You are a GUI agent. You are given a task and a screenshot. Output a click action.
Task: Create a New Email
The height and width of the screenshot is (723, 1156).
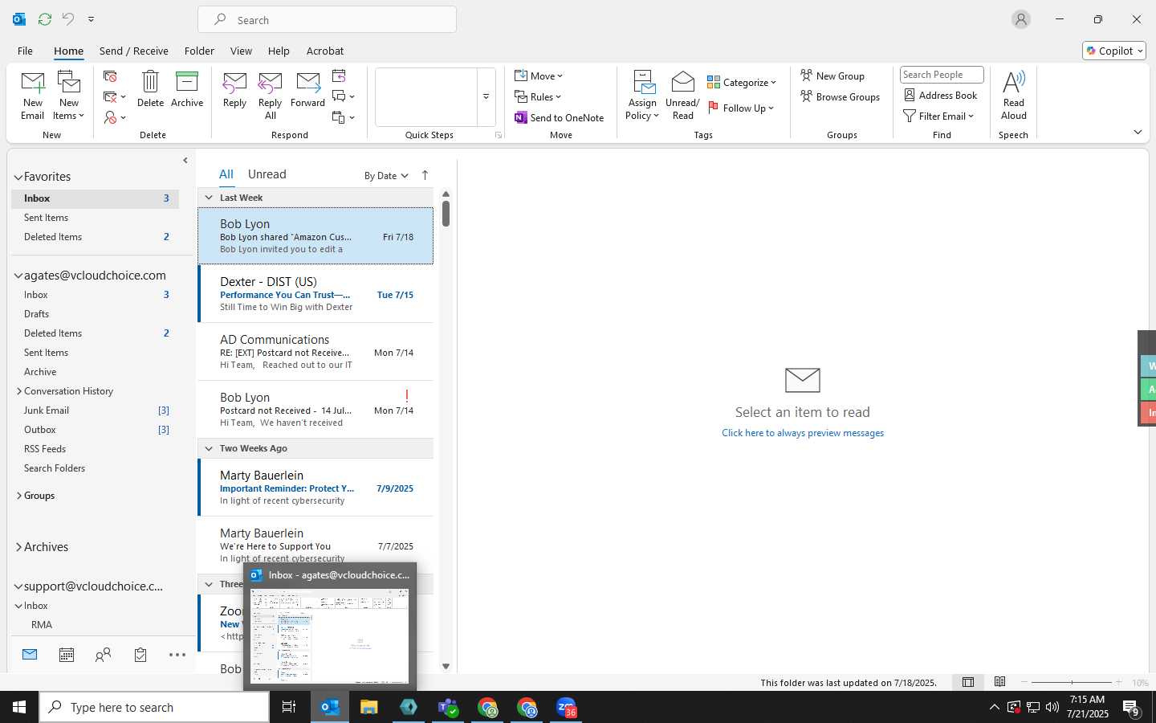[33, 95]
